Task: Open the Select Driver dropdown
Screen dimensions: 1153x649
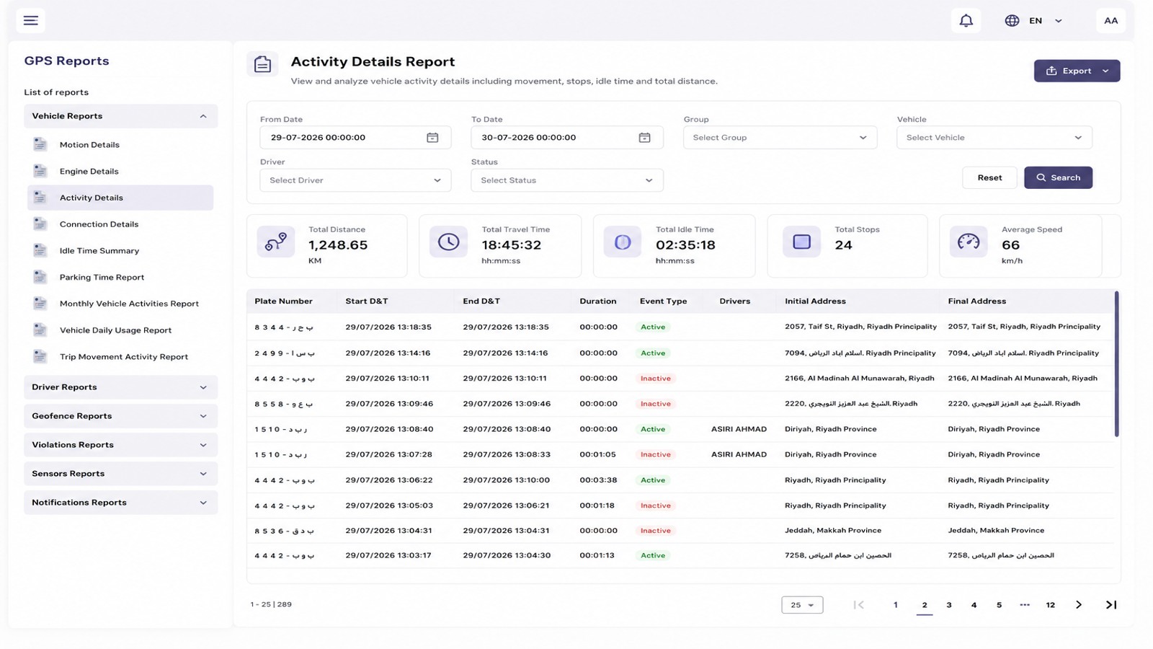Action: pyautogui.click(x=355, y=180)
